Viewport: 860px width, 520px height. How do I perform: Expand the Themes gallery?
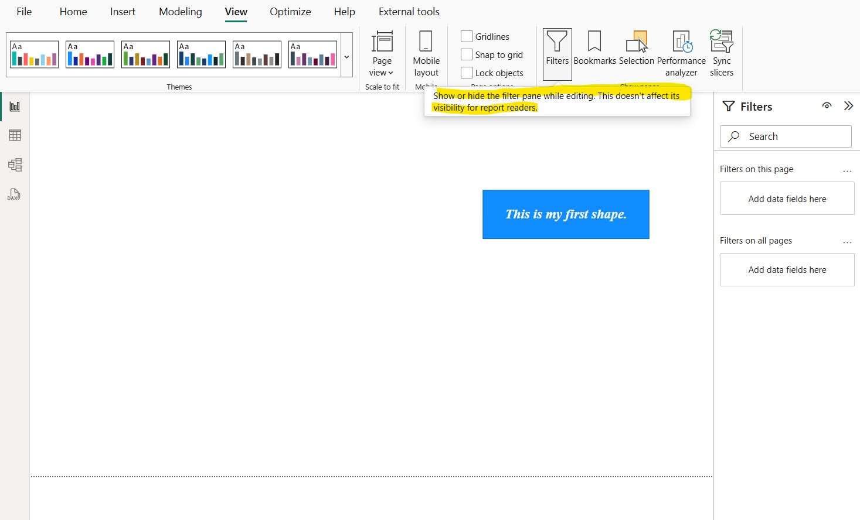346,57
